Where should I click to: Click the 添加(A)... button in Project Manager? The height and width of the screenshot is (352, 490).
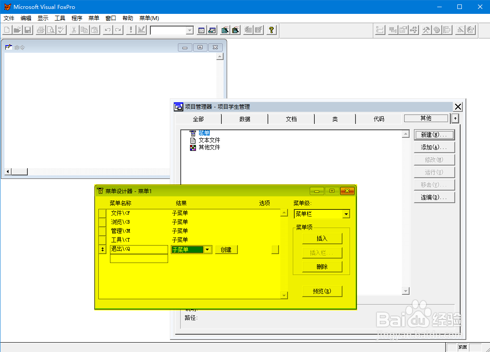coord(434,147)
